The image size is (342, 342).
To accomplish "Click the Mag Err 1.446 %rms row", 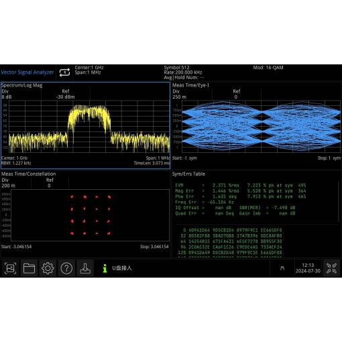I will tap(241, 191).
